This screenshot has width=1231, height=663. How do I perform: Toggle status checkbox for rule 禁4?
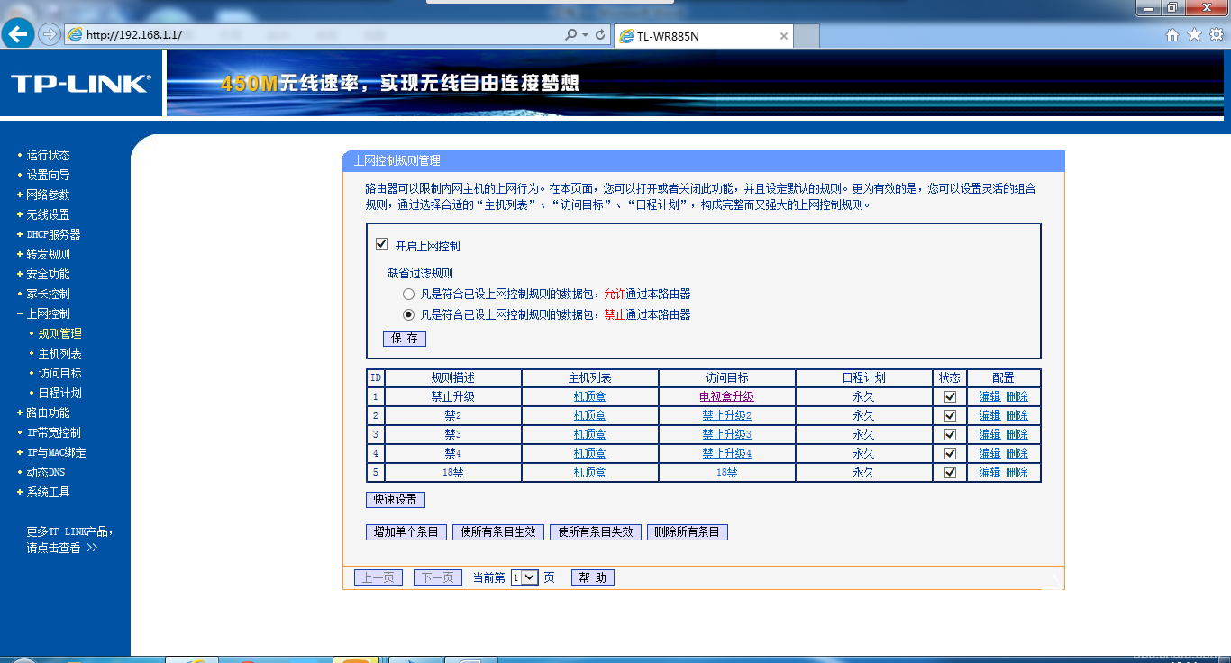coord(950,453)
